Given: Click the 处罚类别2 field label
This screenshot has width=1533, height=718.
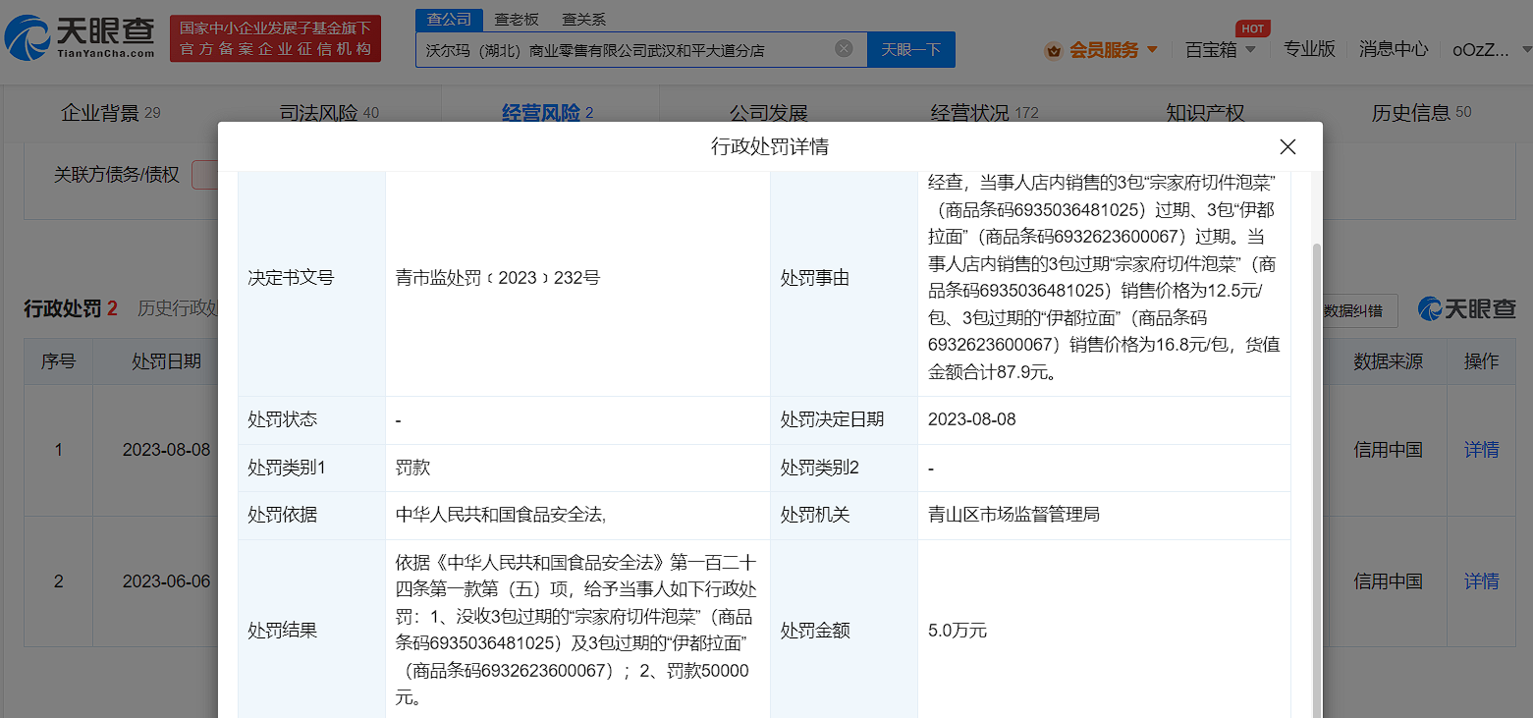Looking at the screenshot, I should 820,468.
